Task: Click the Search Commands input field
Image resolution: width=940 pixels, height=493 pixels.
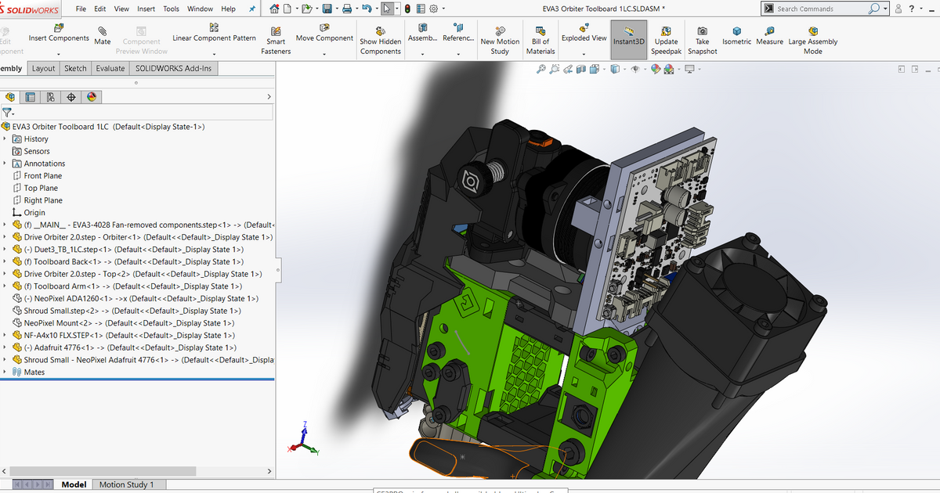Action: [x=820, y=9]
